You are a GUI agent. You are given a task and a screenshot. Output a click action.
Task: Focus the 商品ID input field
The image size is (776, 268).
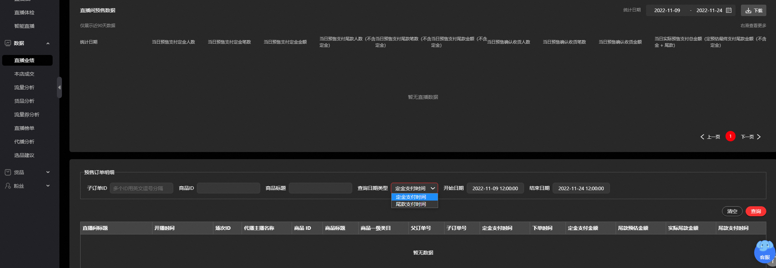coord(228,188)
